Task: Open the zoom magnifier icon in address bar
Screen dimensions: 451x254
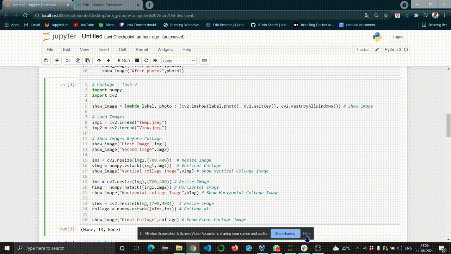Action: (376, 16)
